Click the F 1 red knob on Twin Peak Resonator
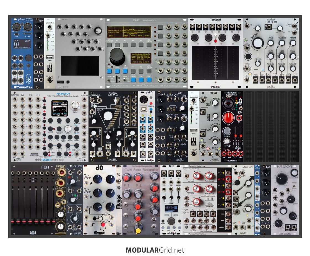The height and width of the screenshot is (256, 310). [x=127, y=178]
